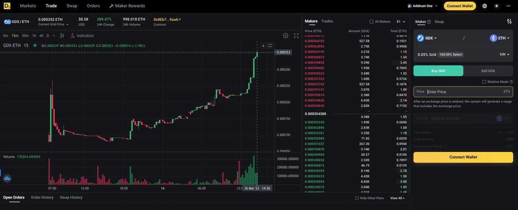Image resolution: width=518 pixels, height=210 pixels.
Task: Expand the grid Edit dropdown
Action: pos(505,55)
